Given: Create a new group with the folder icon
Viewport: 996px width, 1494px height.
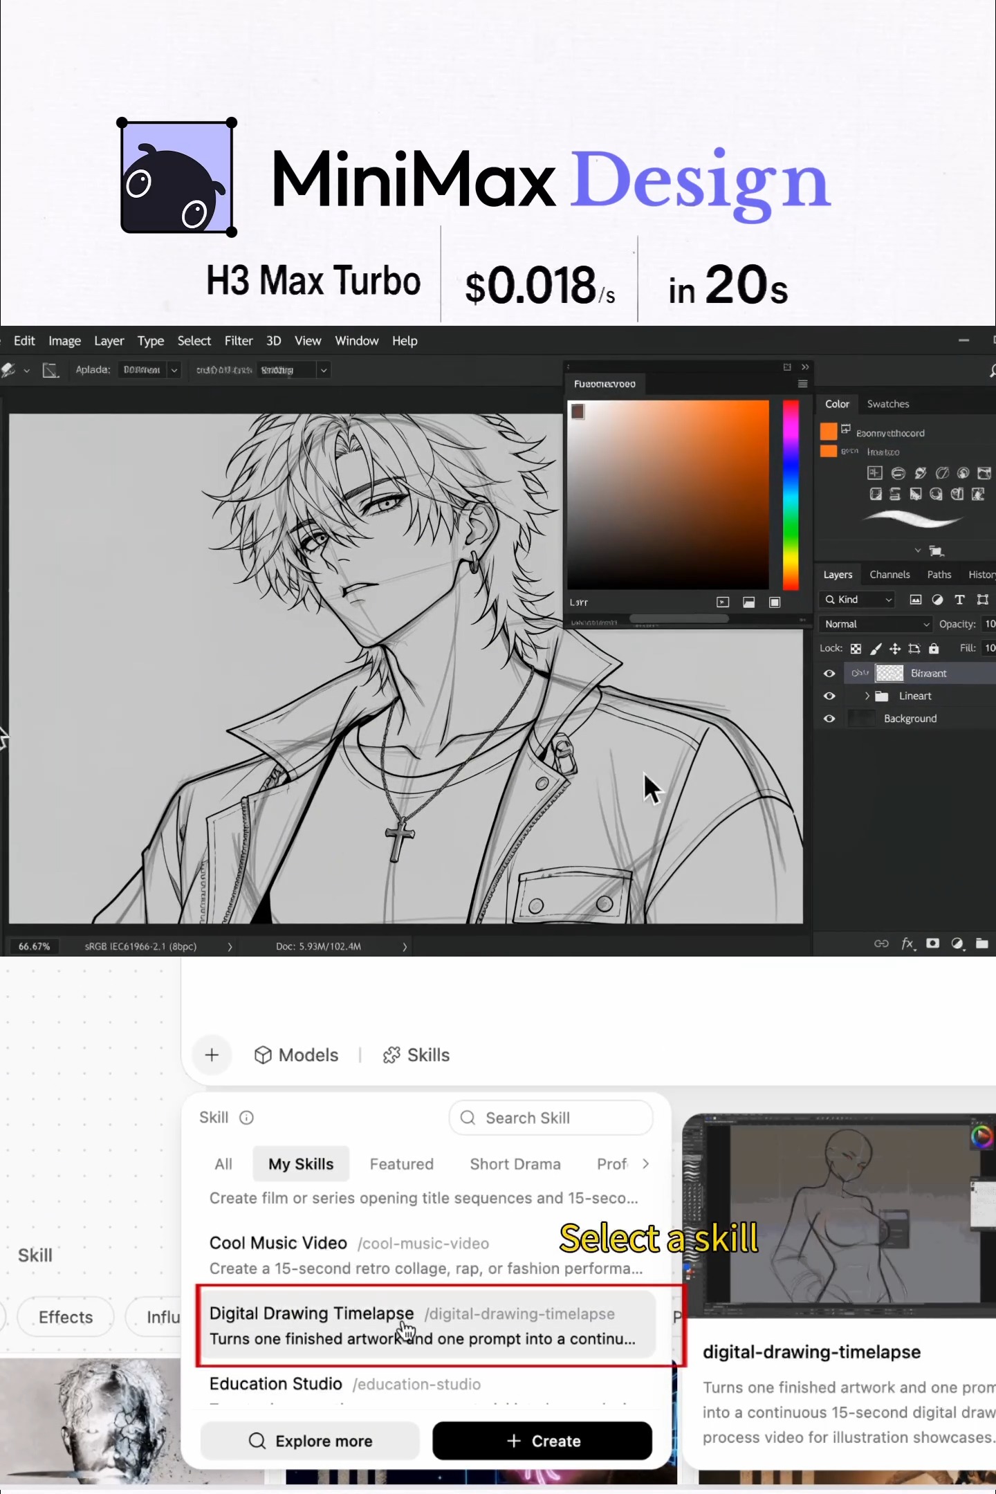Looking at the screenshot, I should coord(982,943).
